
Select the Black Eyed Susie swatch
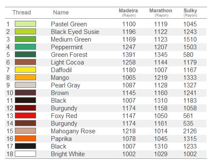(25, 31)
